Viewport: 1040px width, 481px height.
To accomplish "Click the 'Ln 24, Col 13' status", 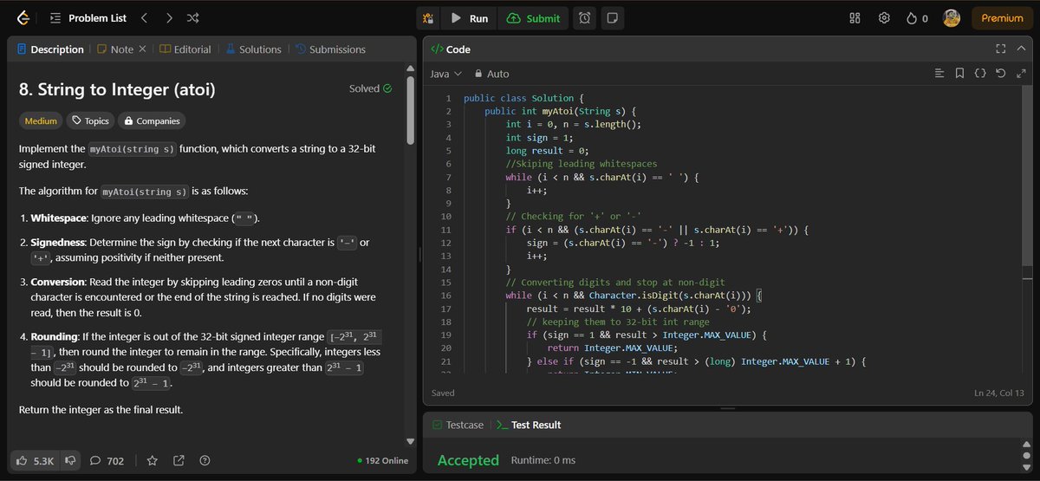I will 1001,393.
